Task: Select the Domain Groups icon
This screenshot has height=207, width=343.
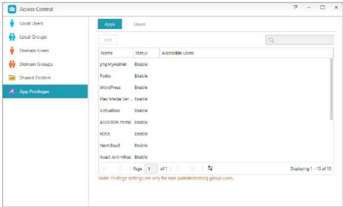Action: 12,64
